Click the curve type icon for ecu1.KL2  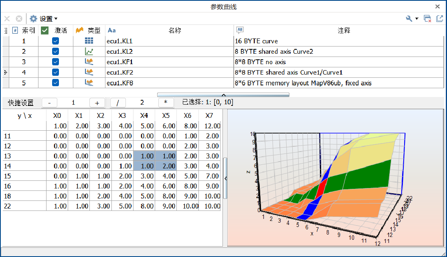tap(89, 52)
